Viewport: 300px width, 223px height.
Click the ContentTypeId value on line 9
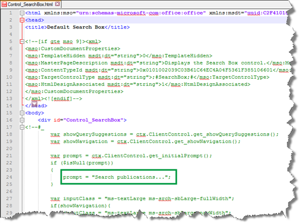[x=206, y=70]
